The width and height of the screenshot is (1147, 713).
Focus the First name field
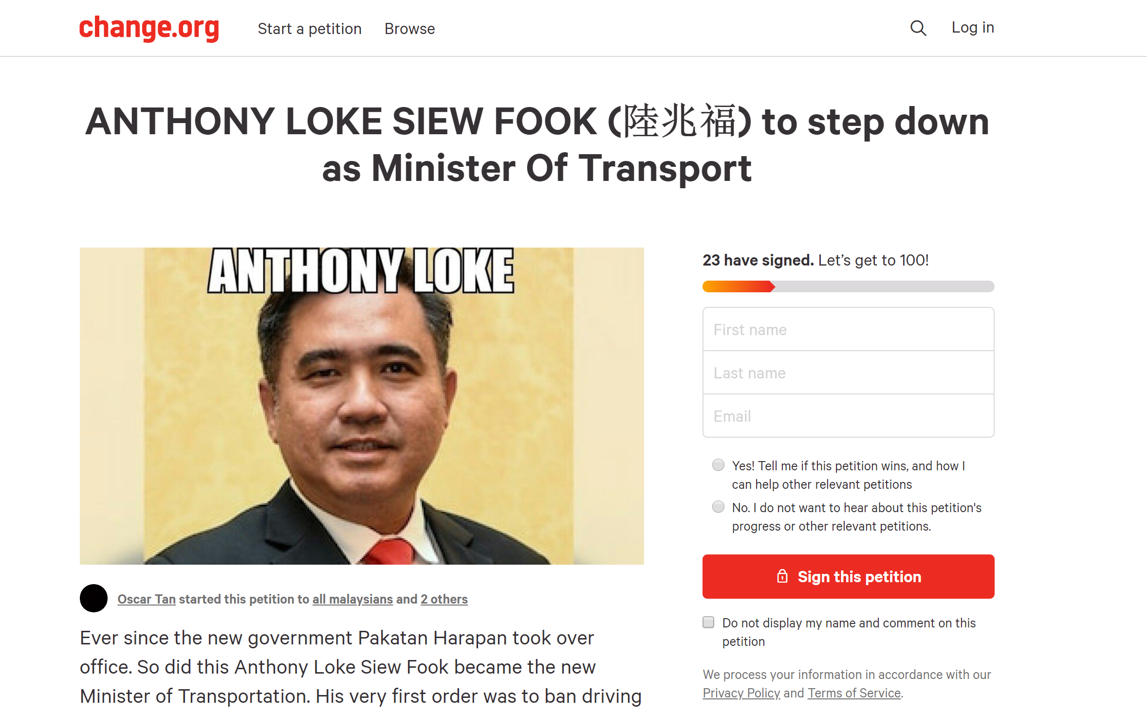point(848,329)
